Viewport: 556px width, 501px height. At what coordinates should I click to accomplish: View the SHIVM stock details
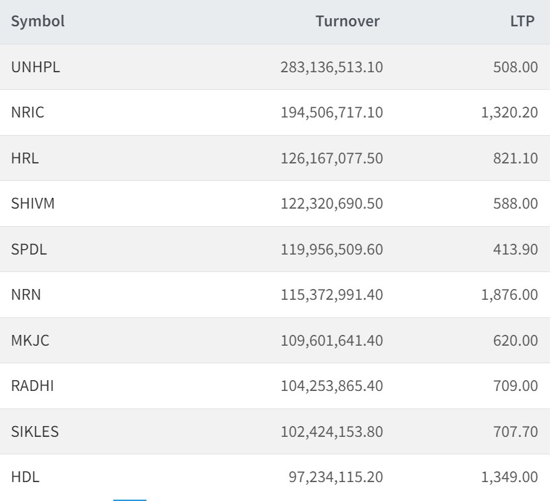click(33, 204)
